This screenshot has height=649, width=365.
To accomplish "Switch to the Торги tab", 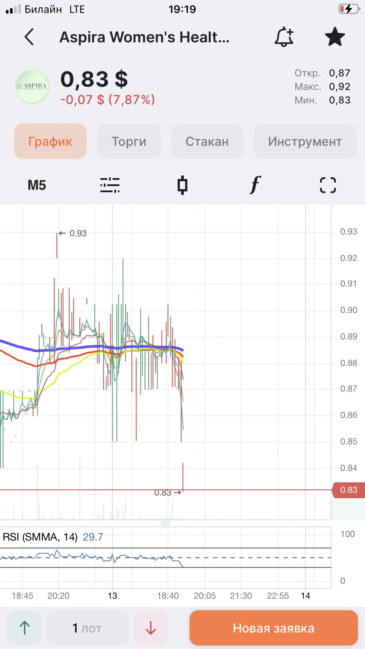I will 129,141.
